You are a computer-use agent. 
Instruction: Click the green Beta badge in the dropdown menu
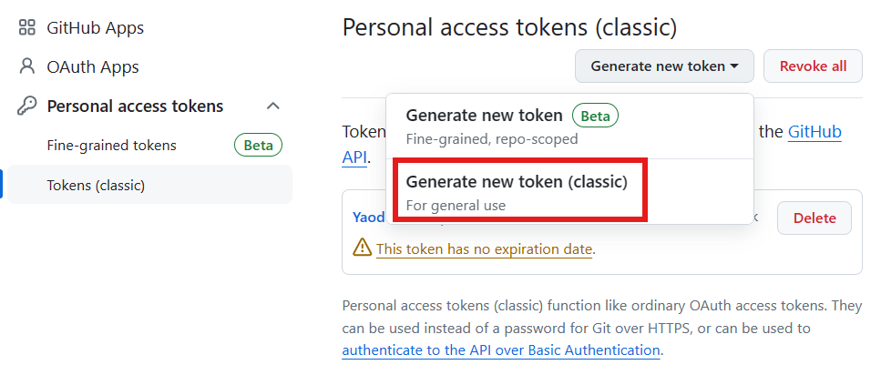click(x=595, y=116)
